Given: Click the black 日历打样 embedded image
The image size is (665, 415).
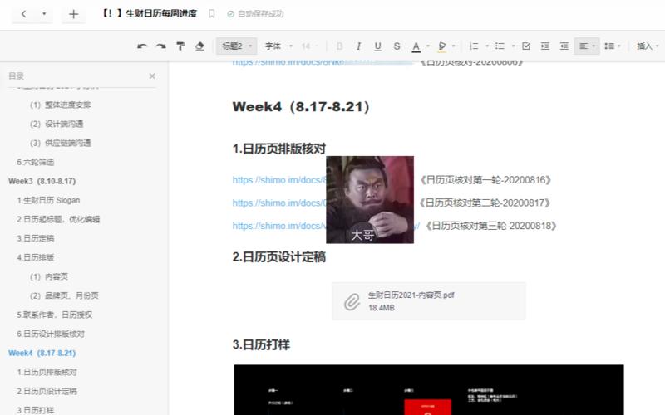Looking at the screenshot, I should [x=429, y=389].
